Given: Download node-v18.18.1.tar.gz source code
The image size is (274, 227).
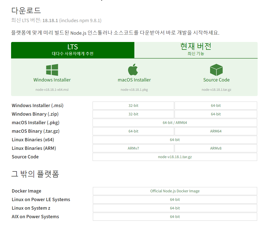Looking at the screenshot, I should point(175,157).
